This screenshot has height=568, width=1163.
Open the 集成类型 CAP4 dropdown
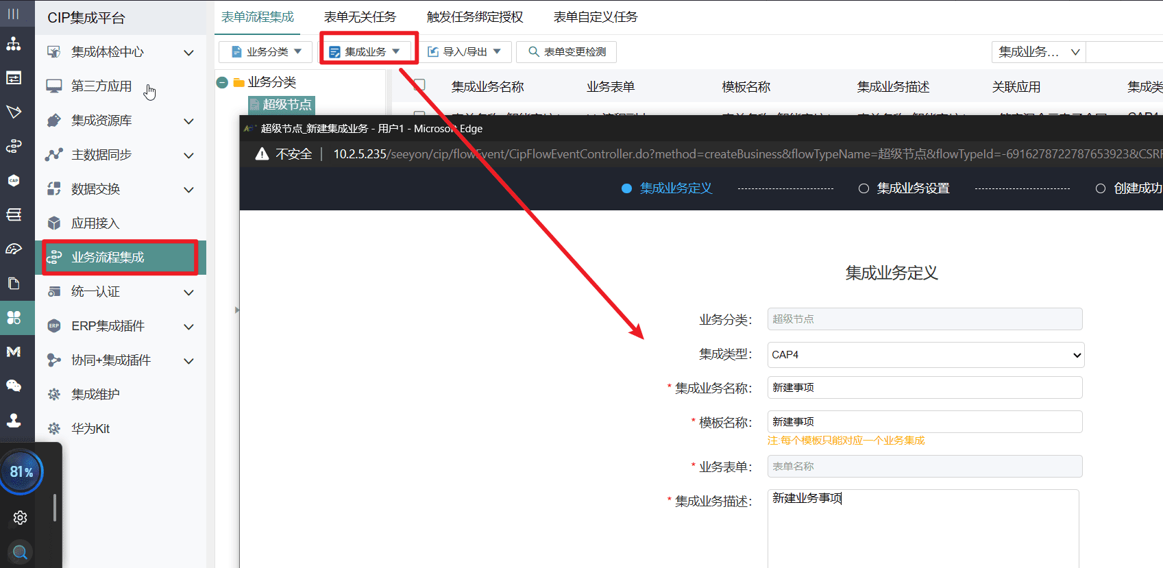pyautogui.click(x=926, y=355)
